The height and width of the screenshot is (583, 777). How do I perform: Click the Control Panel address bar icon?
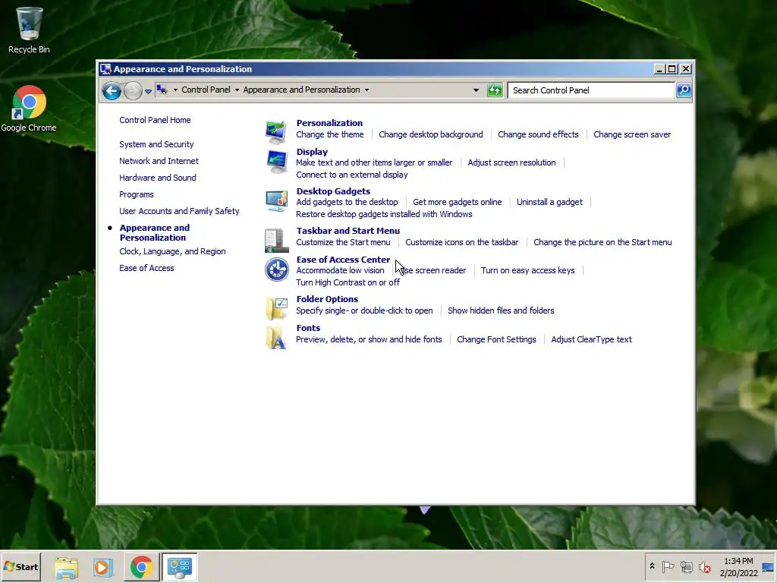162,90
